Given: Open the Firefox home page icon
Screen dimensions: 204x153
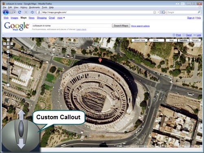Looking at the screenshot, I should coord(32,12).
